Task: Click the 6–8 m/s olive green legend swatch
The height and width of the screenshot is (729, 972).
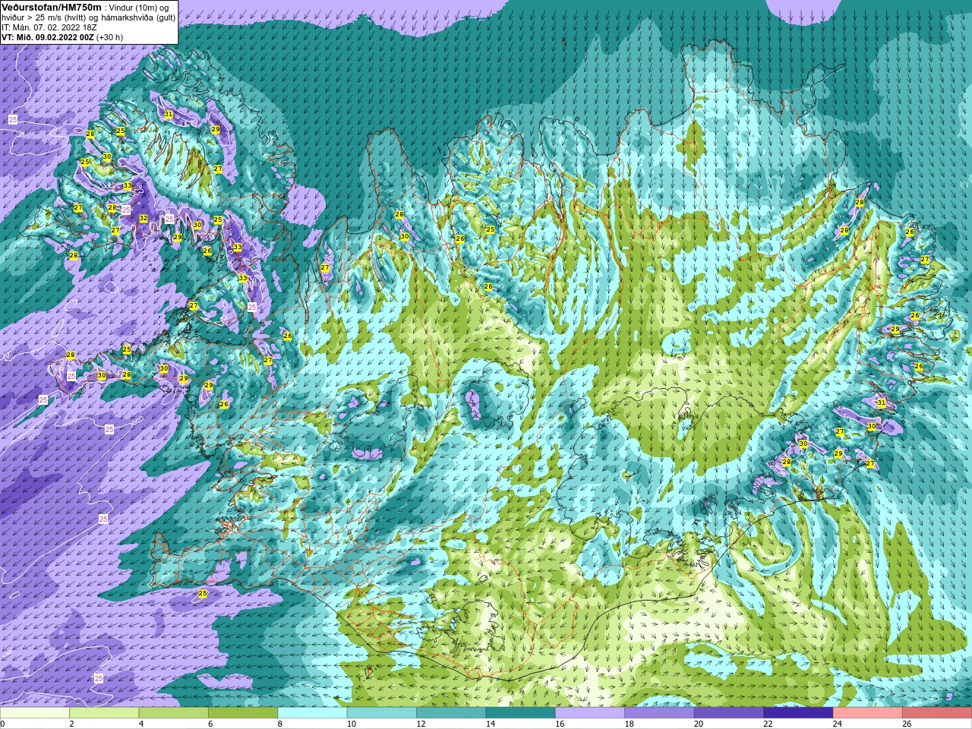Action: 243,713
